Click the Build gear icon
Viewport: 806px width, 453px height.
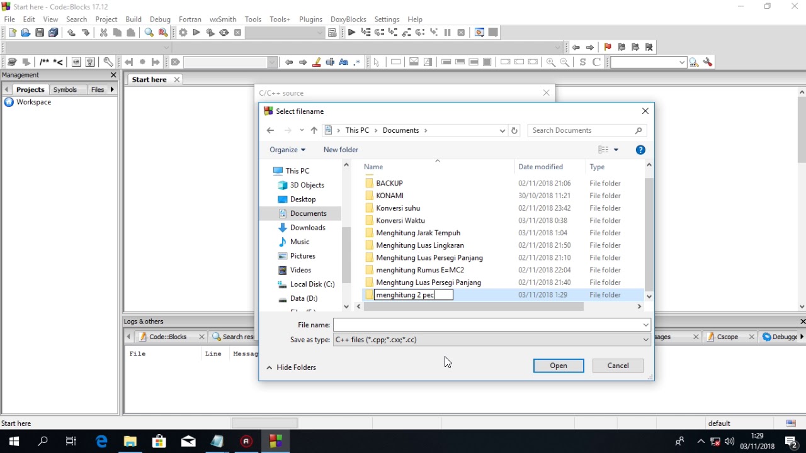[x=183, y=33]
